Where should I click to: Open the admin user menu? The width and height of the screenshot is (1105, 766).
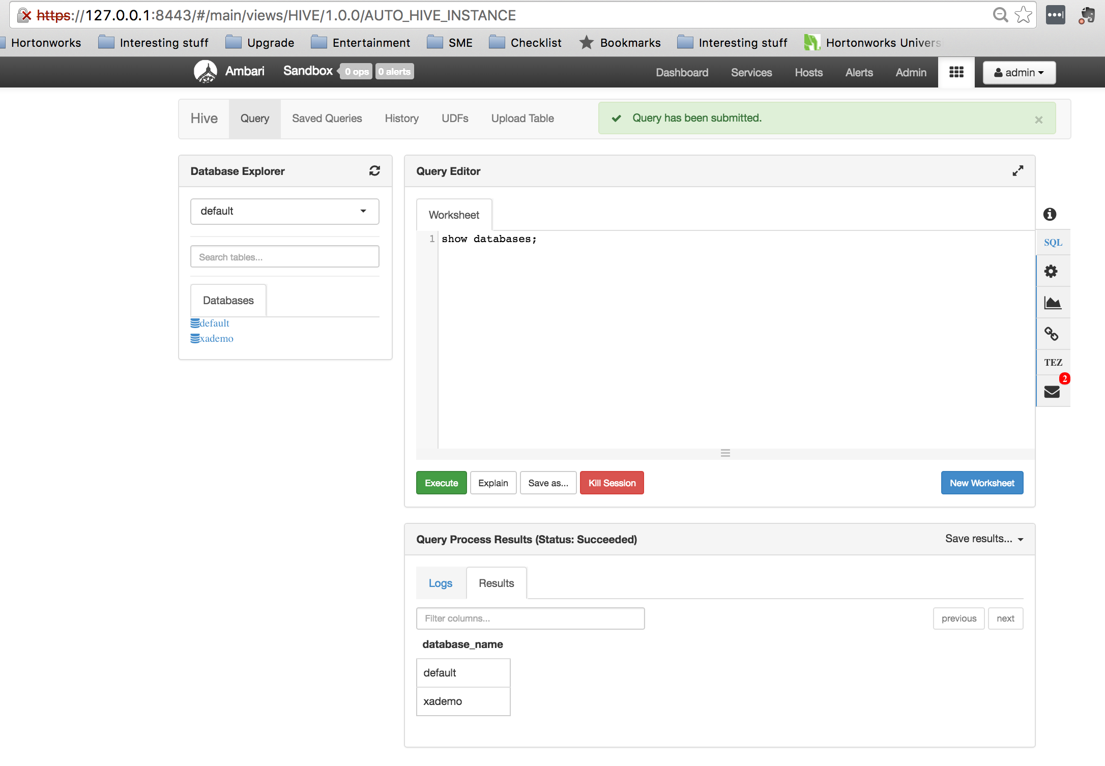point(1019,72)
